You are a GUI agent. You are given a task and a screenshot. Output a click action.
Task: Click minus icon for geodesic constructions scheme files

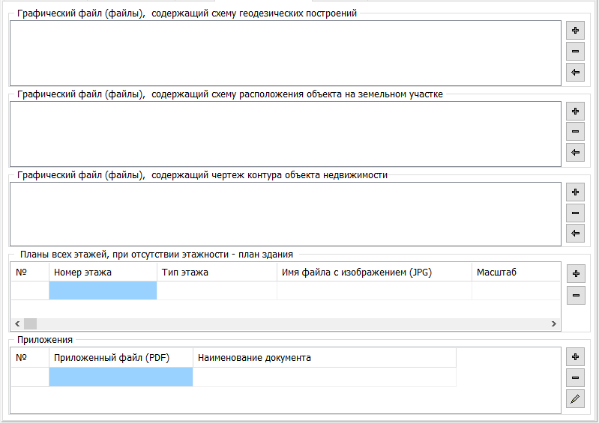(575, 52)
